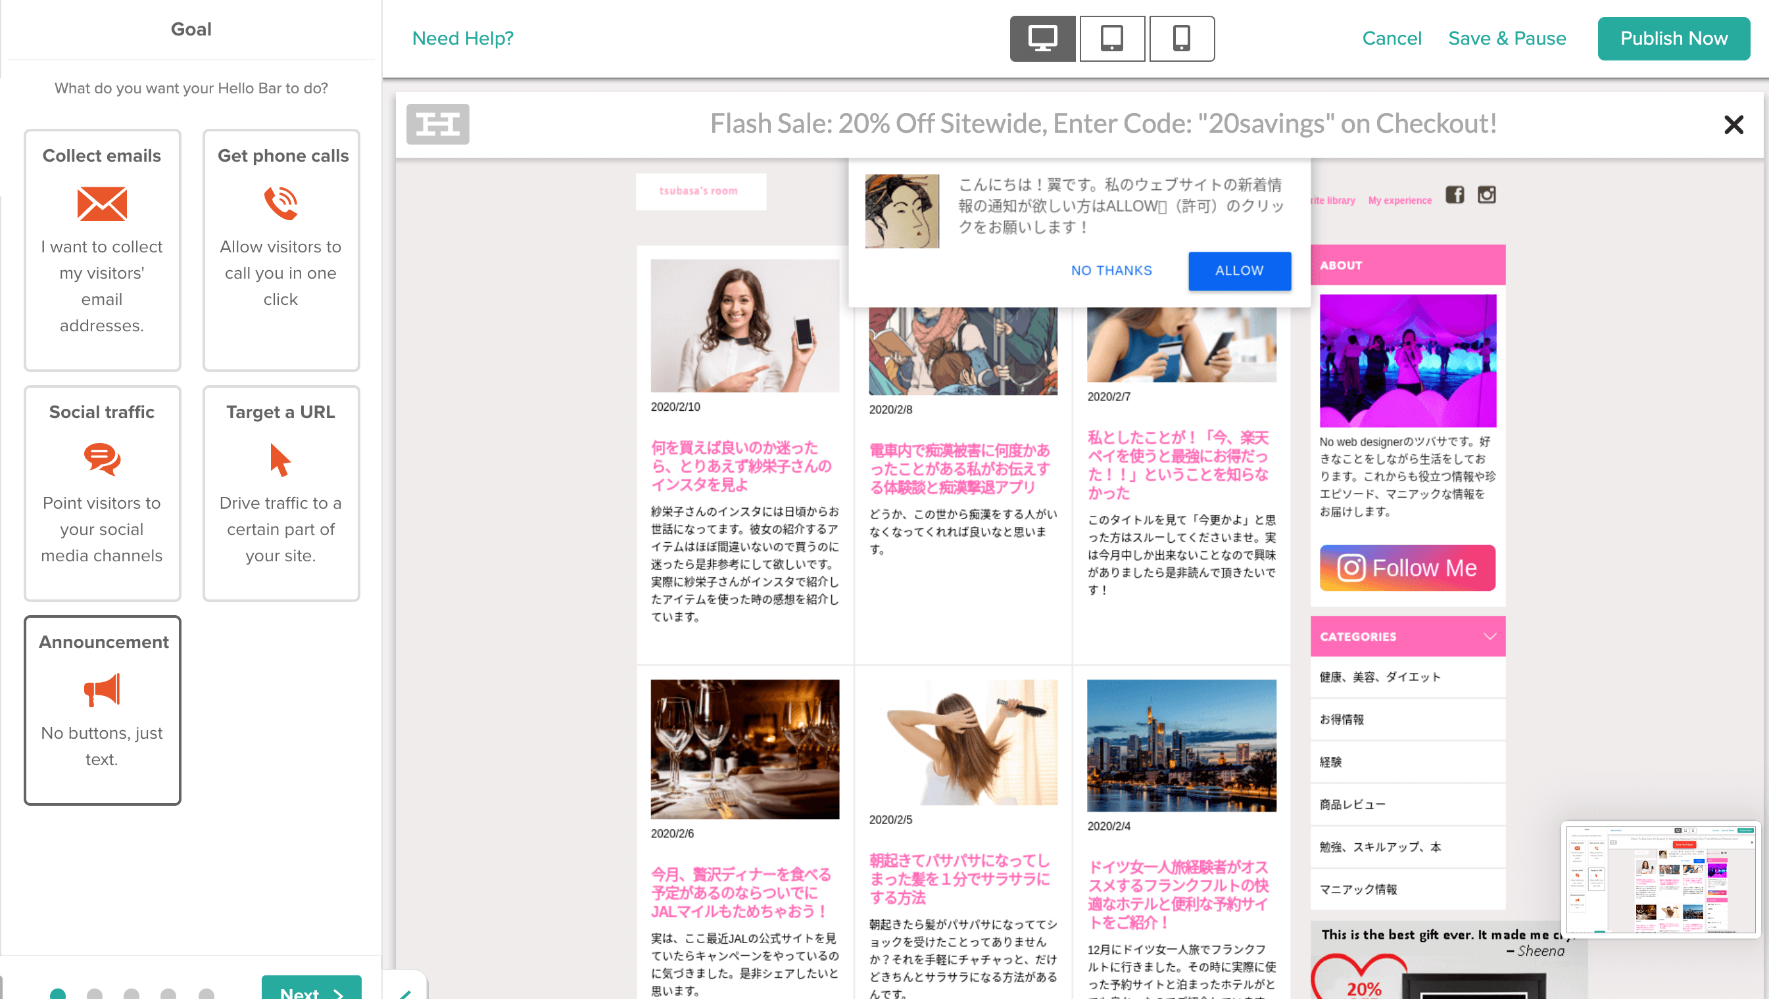Click thumbnail of crowded train illustration
This screenshot has height=999, width=1769.
(963, 350)
